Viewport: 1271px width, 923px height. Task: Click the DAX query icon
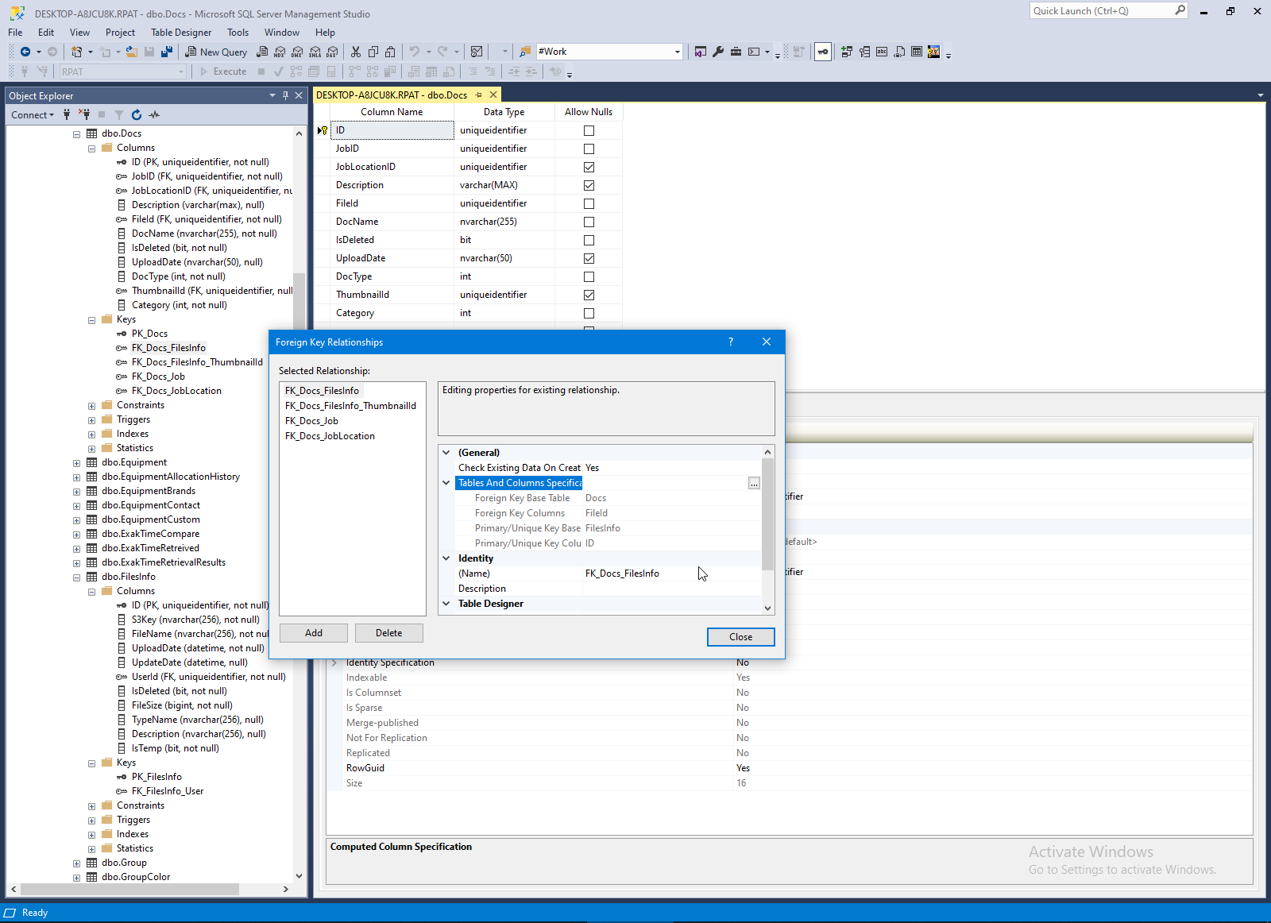click(332, 52)
